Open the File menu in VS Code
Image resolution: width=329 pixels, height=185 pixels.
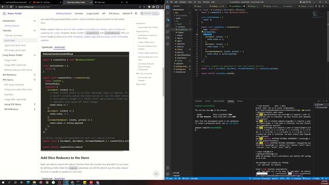(171, 2)
